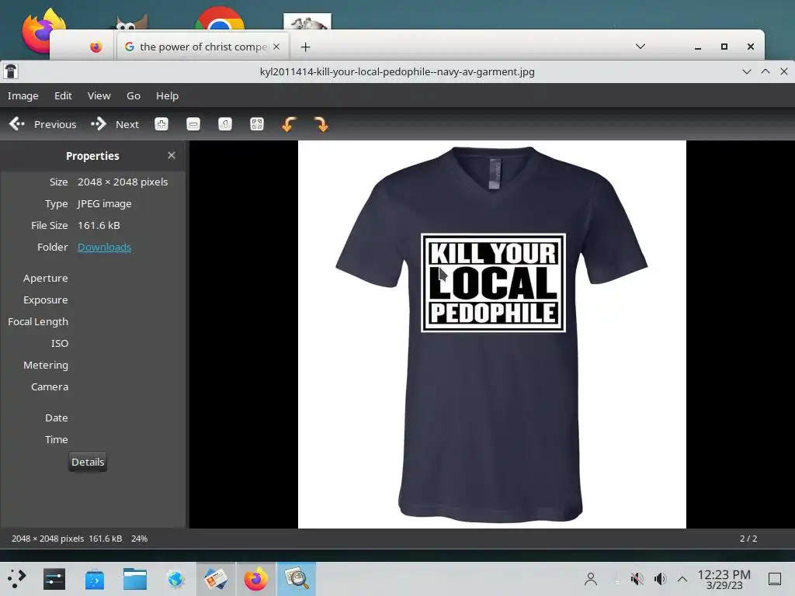The width and height of the screenshot is (795, 596).
Task: Expand hidden system tray icons
Action: pyautogui.click(x=682, y=579)
